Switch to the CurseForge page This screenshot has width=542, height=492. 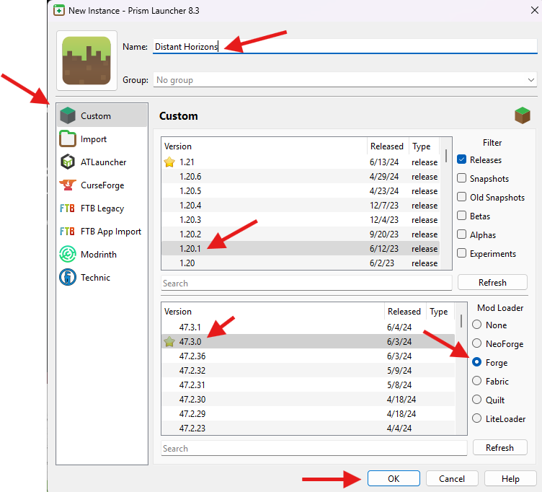click(x=102, y=185)
